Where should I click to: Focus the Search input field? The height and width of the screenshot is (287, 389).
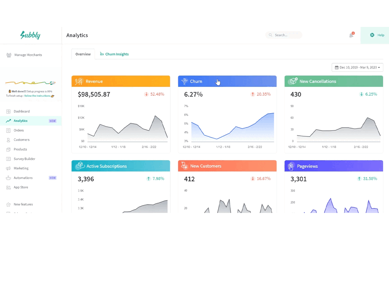click(x=284, y=35)
